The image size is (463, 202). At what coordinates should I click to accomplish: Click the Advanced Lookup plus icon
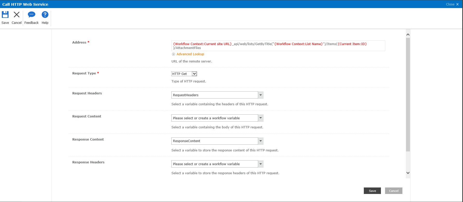(173, 54)
